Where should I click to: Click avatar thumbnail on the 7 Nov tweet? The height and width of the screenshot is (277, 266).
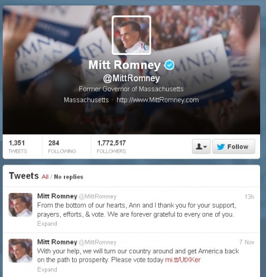(x=20, y=250)
